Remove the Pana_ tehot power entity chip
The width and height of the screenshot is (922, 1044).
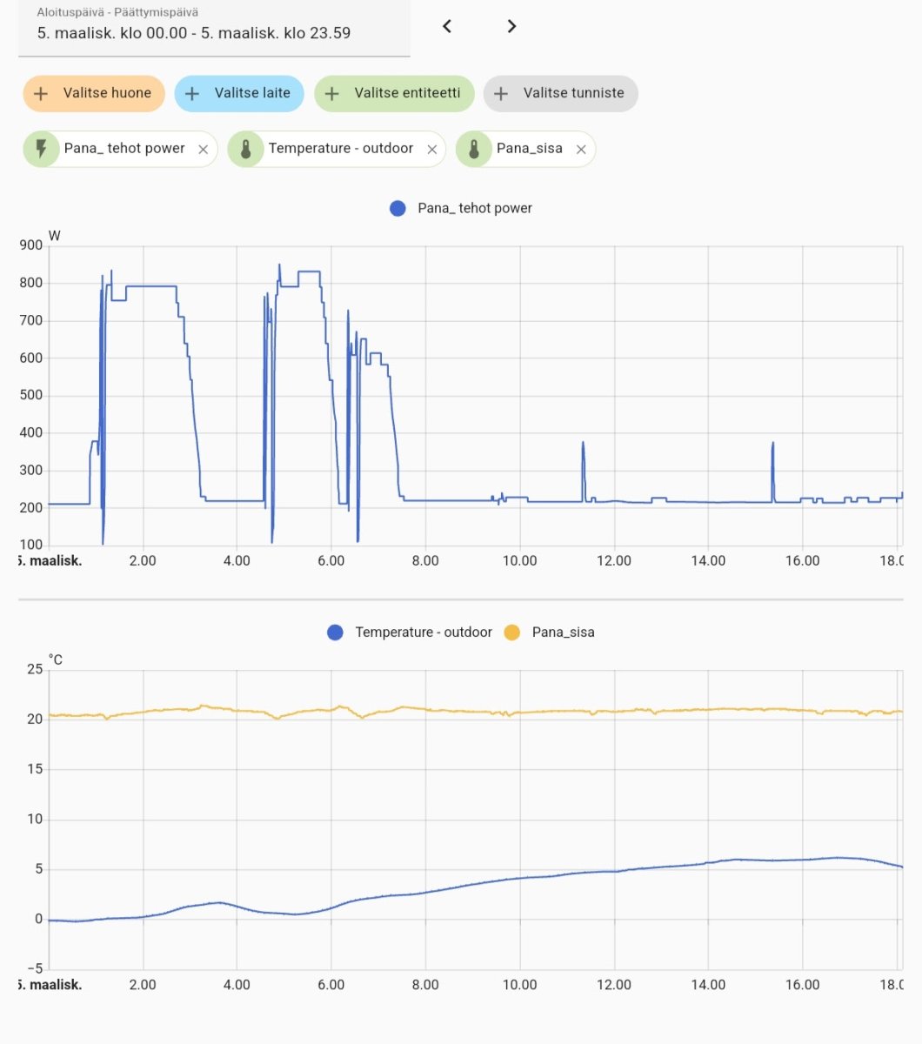(x=203, y=150)
